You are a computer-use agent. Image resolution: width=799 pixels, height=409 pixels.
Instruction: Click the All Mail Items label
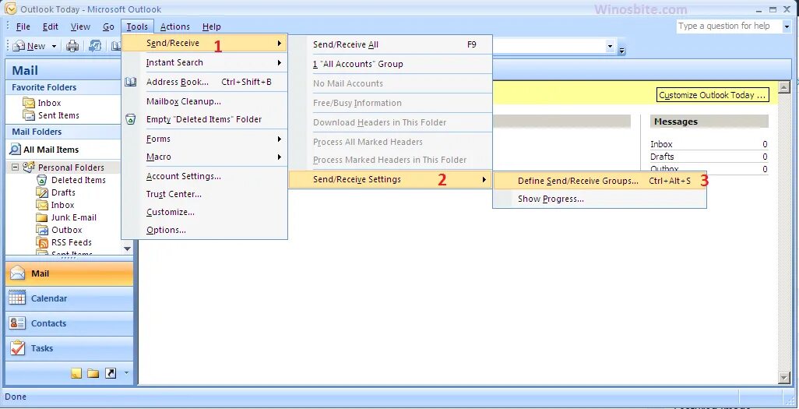[x=51, y=150]
